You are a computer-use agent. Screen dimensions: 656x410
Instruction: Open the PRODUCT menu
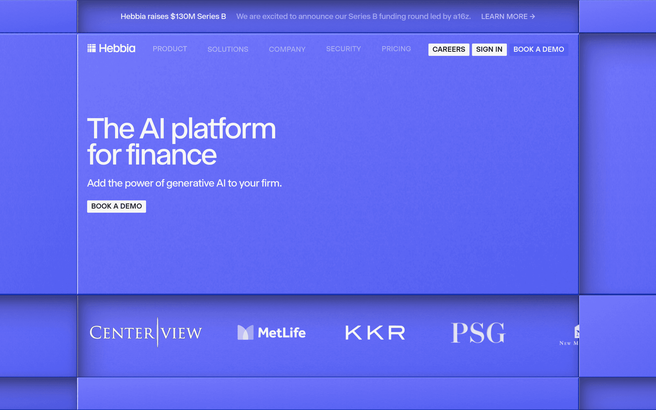click(x=170, y=49)
